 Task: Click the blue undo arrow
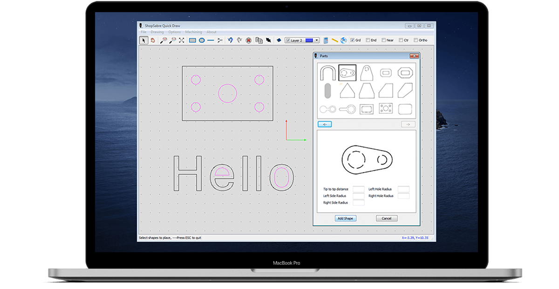coord(230,41)
